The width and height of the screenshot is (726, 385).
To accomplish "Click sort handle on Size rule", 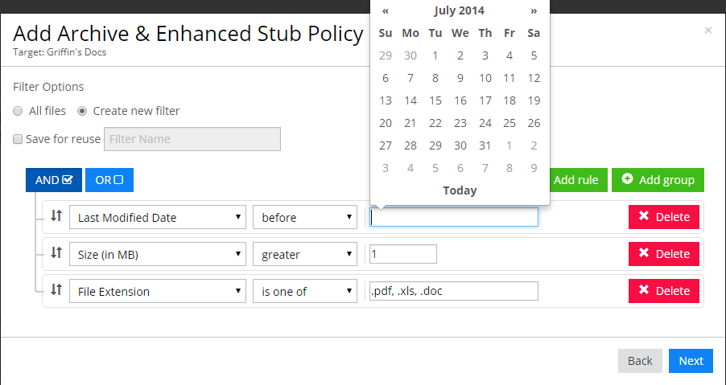I will click(x=56, y=253).
